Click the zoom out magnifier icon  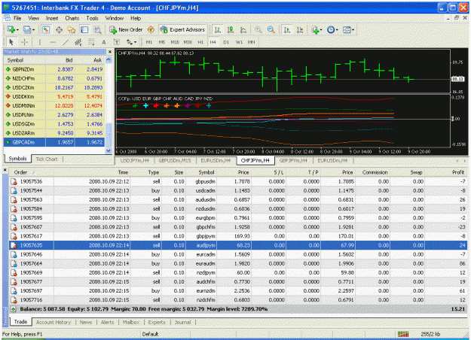(271, 29)
